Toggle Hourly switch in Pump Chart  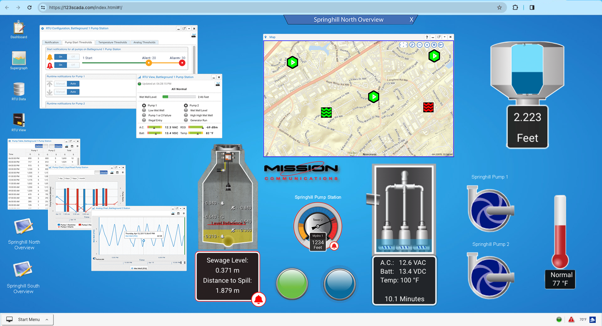click(x=101, y=172)
